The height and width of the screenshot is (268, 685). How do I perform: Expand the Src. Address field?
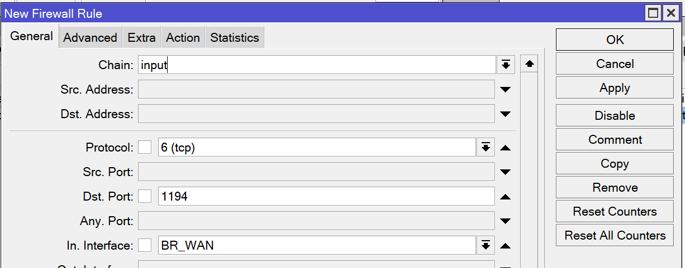point(505,89)
